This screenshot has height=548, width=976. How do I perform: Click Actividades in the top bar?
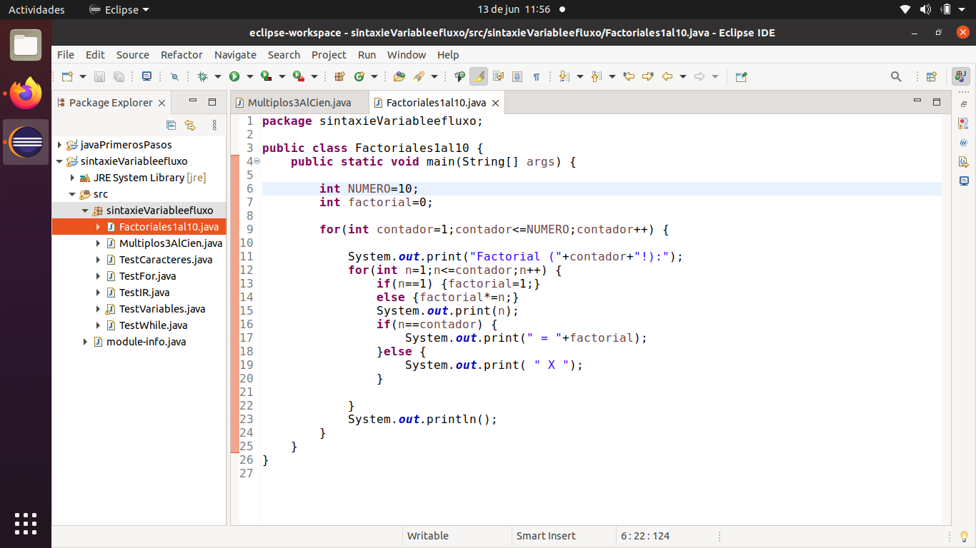coord(36,10)
